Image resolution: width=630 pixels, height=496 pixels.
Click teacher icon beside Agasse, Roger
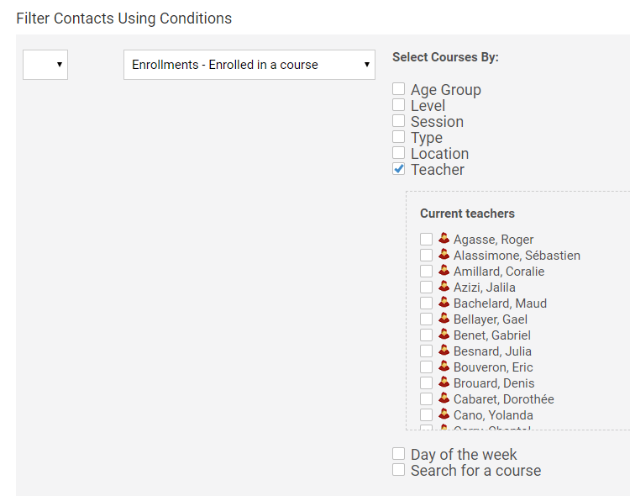pyautogui.click(x=444, y=239)
